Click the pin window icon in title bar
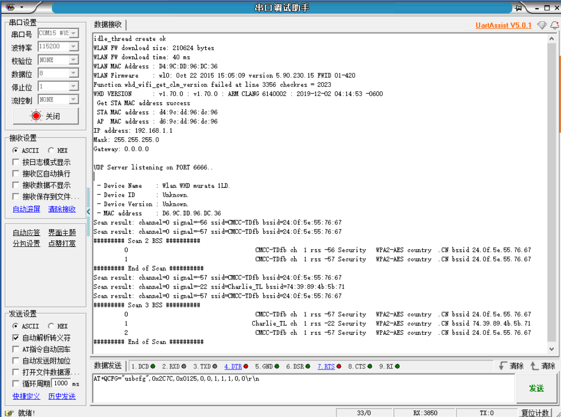The width and height of the screenshot is (561, 417). coord(519,8)
